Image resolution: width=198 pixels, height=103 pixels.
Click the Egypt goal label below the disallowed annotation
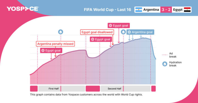101,39
